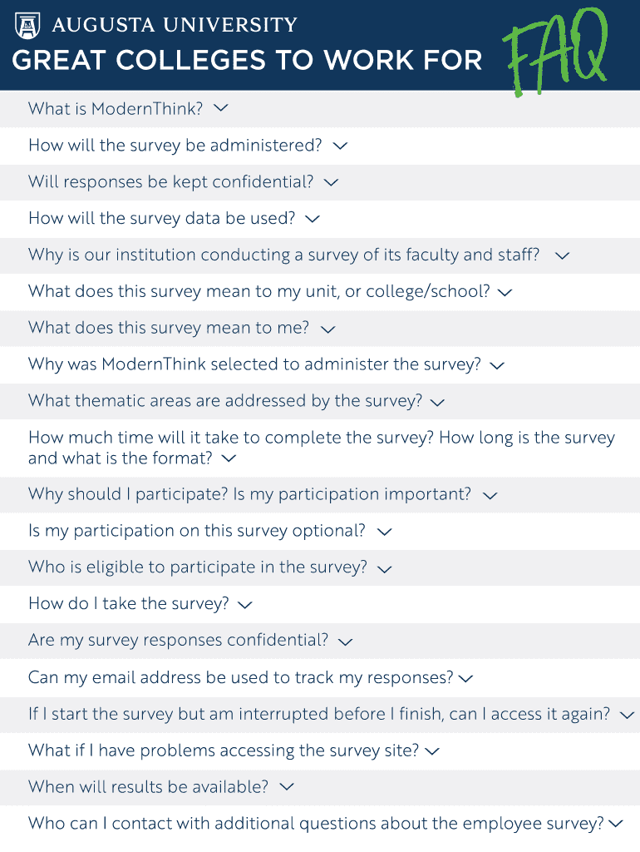
Task: Open "Who is eligible to participate in the survey?"
Action: 197,568
